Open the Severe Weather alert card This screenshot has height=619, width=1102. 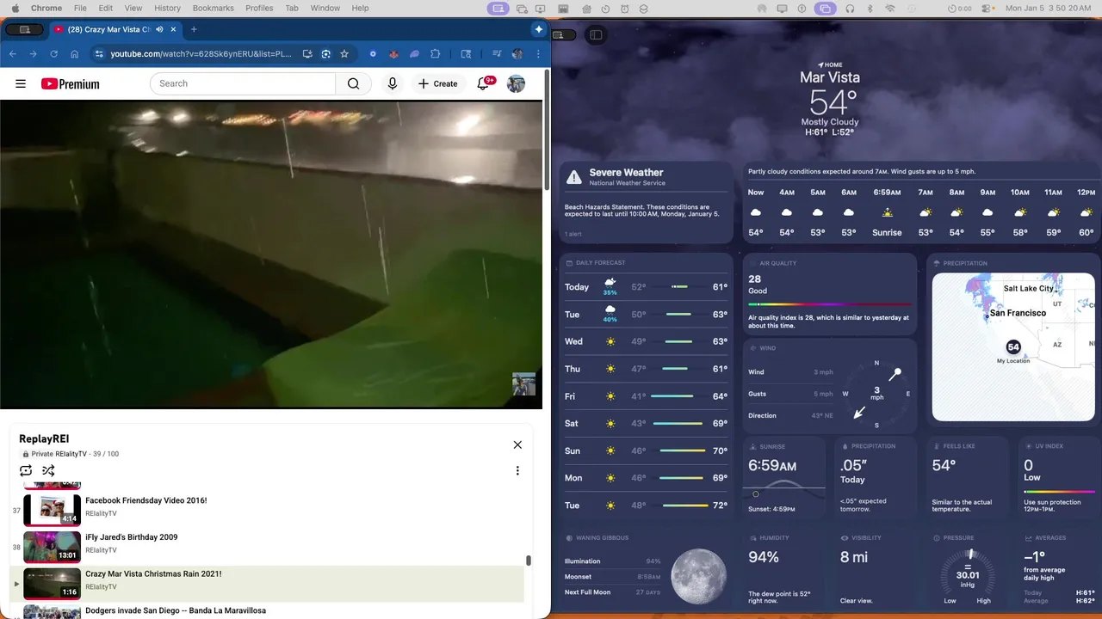pyautogui.click(x=648, y=202)
